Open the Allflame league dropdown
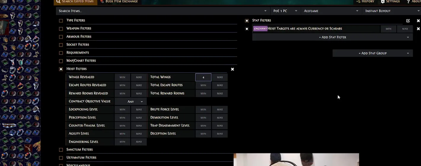Screen dimensions: 421x166 331,11
